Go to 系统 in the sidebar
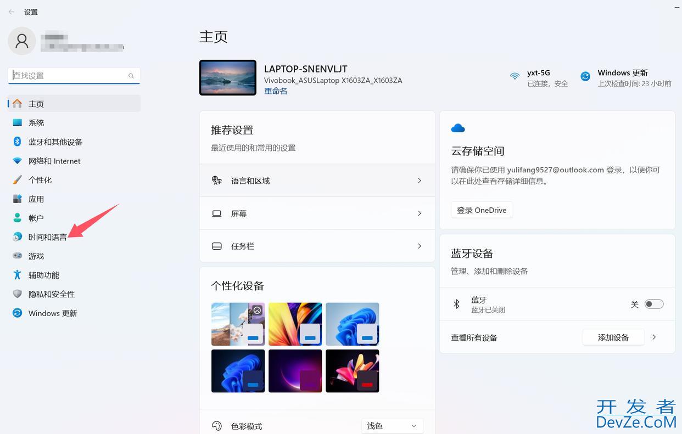Viewport: 682px width, 434px height. [x=36, y=123]
